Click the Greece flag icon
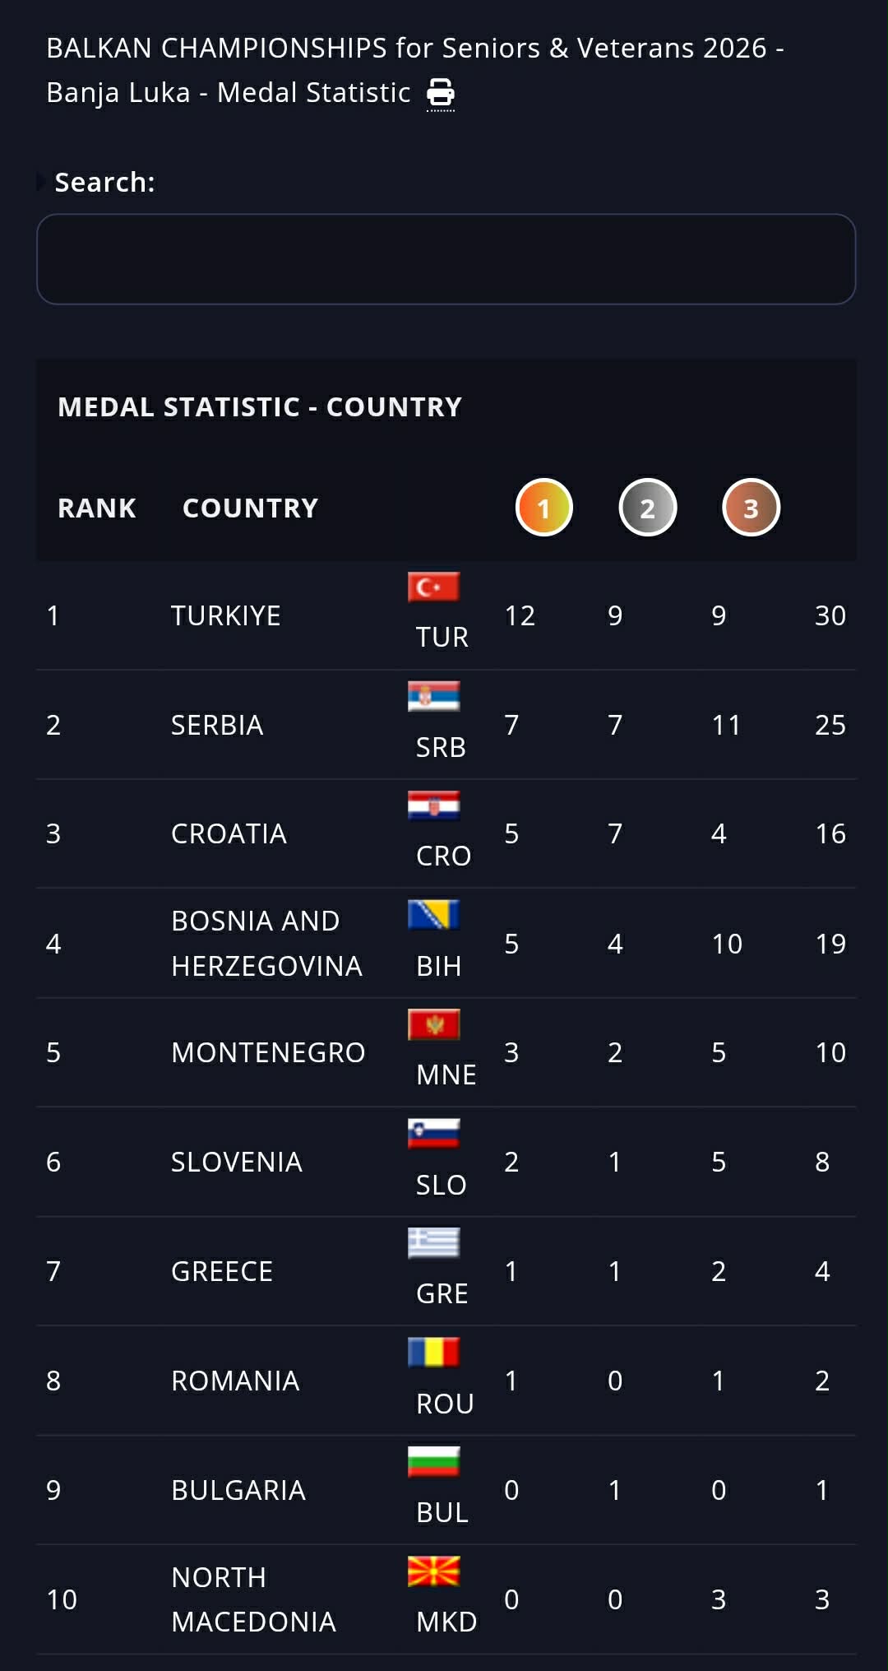This screenshot has height=1671, width=888. pos(433,1243)
